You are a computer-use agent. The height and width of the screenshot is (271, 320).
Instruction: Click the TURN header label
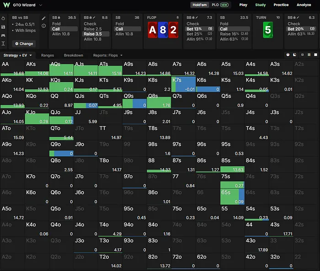tap(261, 17)
